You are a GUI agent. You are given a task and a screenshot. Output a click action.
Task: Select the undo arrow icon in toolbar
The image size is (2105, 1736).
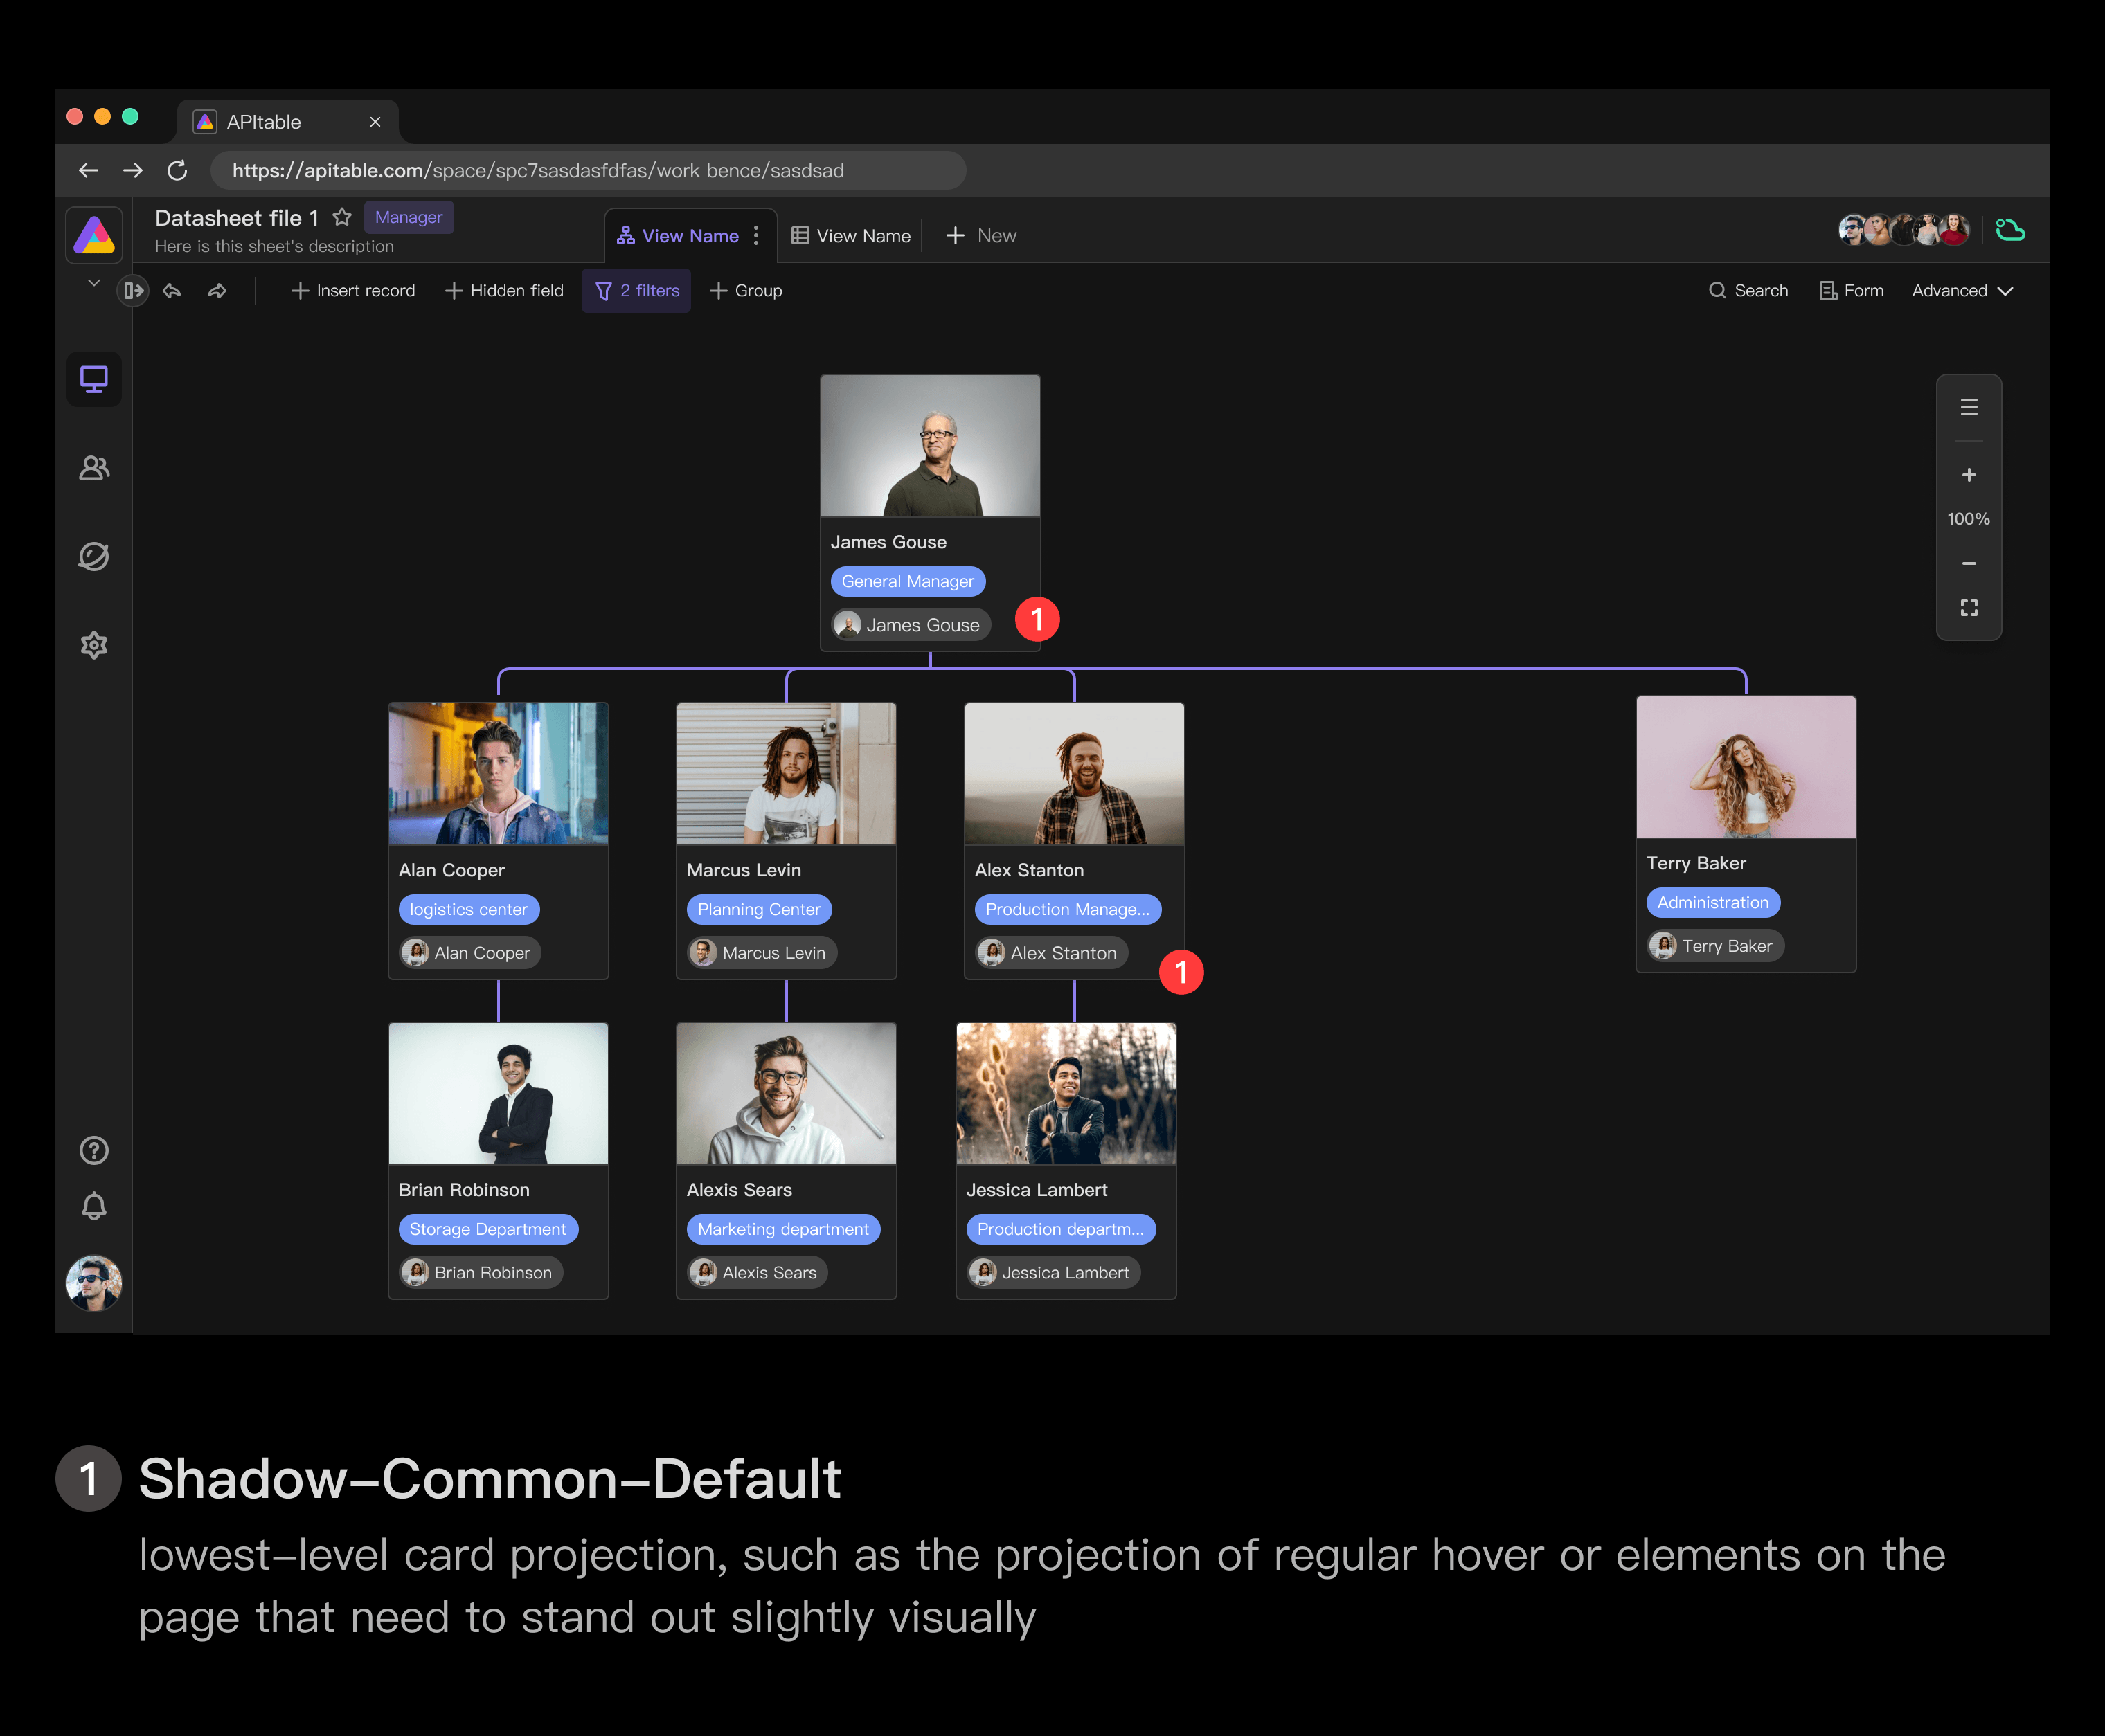pos(170,290)
